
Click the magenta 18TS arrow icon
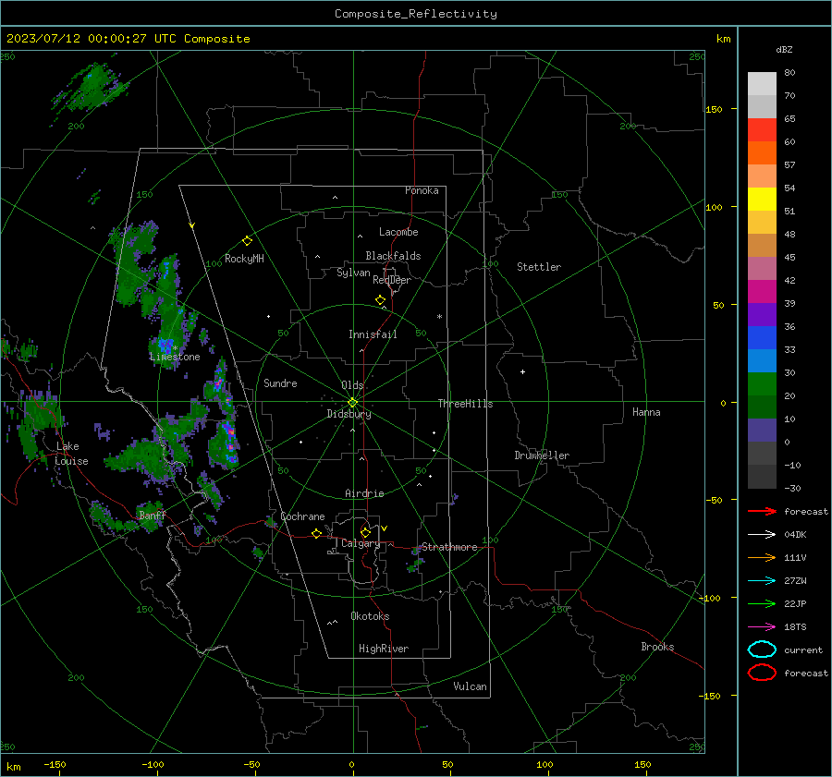coord(762,627)
